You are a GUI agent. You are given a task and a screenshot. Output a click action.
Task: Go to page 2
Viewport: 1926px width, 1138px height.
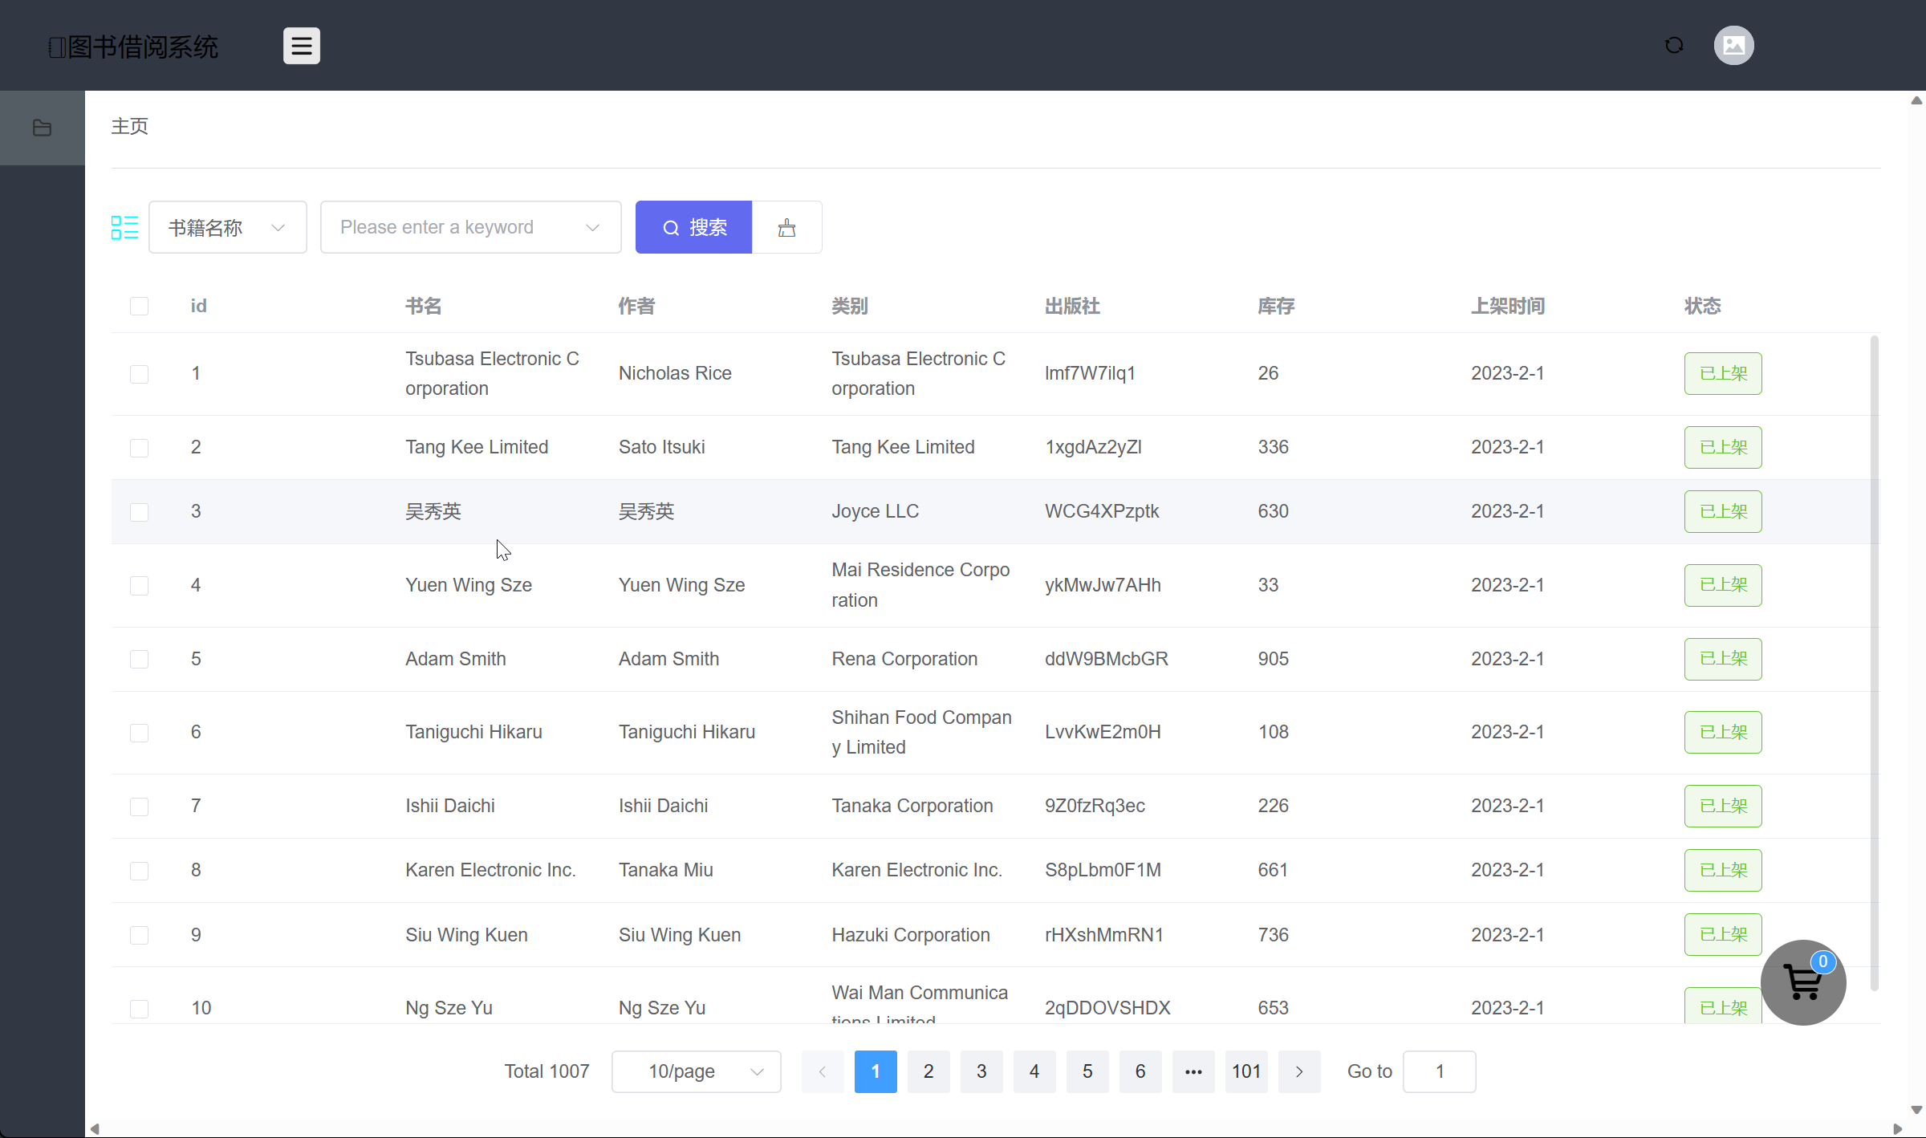click(x=928, y=1071)
